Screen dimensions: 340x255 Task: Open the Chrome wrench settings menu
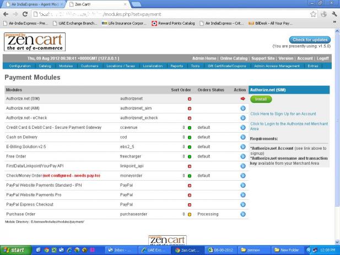[x=334, y=14]
